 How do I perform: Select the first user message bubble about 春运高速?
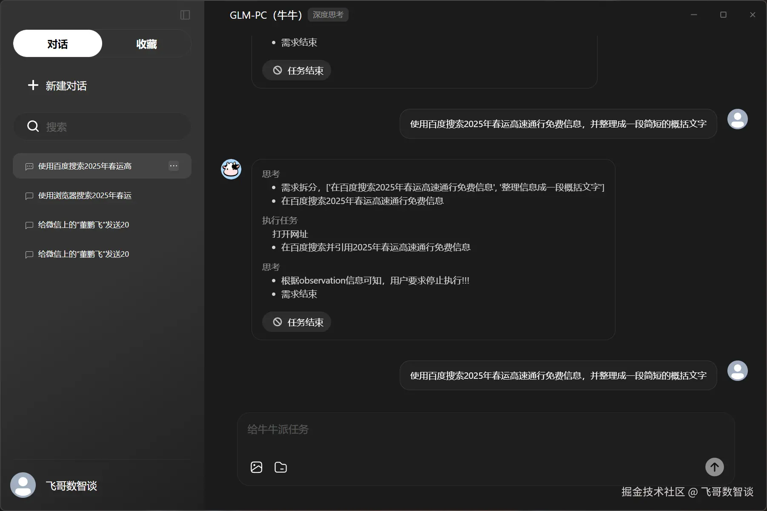pos(558,124)
